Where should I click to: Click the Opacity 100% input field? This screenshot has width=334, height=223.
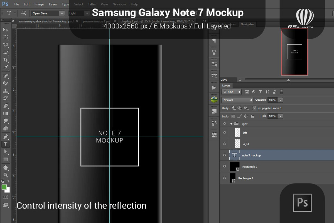pyautogui.click(x=272, y=100)
